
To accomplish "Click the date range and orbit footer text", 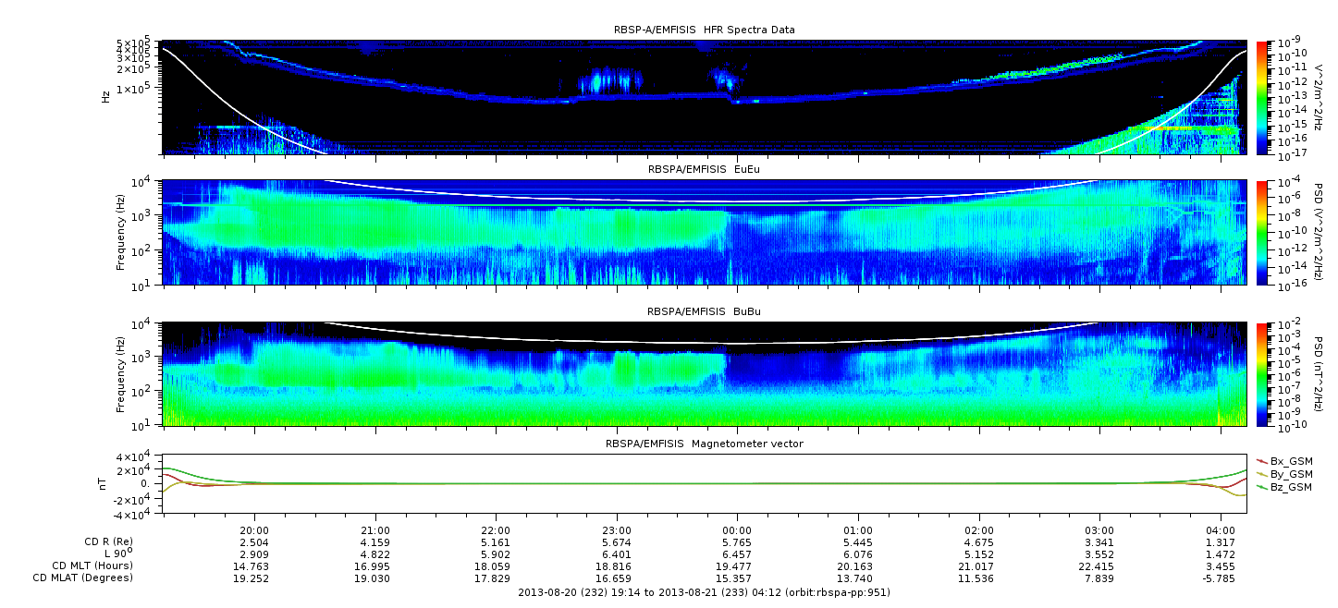I will [x=704, y=592].
